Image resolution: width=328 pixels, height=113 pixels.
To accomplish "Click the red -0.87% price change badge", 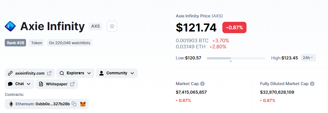I will 234,28.
